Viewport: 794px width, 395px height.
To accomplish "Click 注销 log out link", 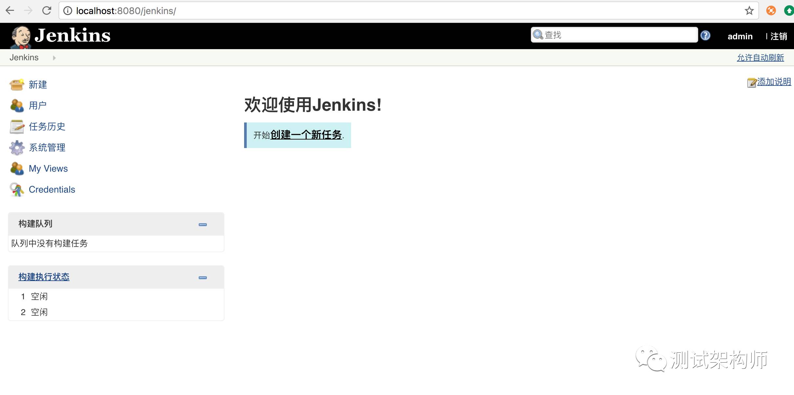I will pyautogui.click(x=779, y=36).
